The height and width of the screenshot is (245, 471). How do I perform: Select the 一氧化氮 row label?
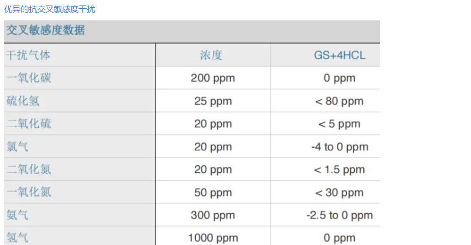click(x=29, y=193)
